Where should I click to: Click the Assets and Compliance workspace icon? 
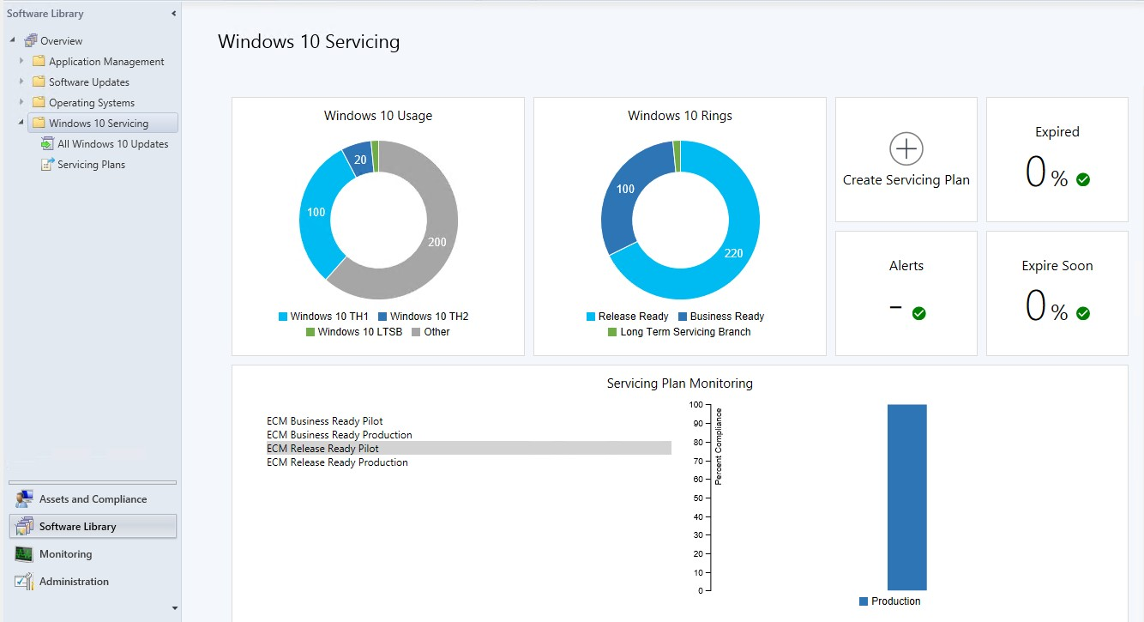tap(24, 499)
